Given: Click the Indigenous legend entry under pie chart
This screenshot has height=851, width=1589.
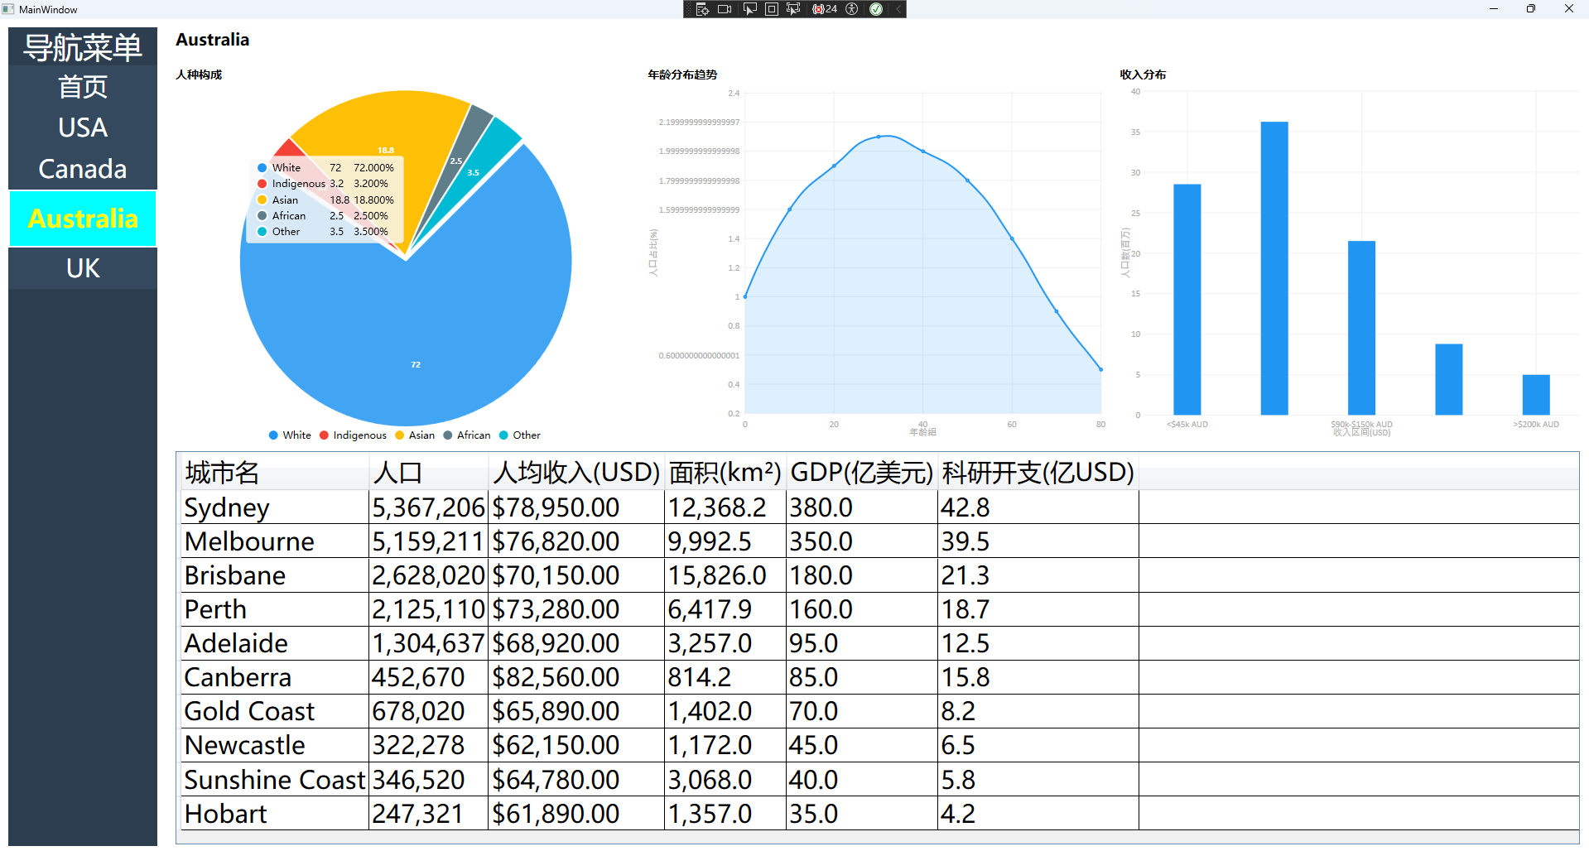Looking at the screenshot, I should click(x=353, y=435).
